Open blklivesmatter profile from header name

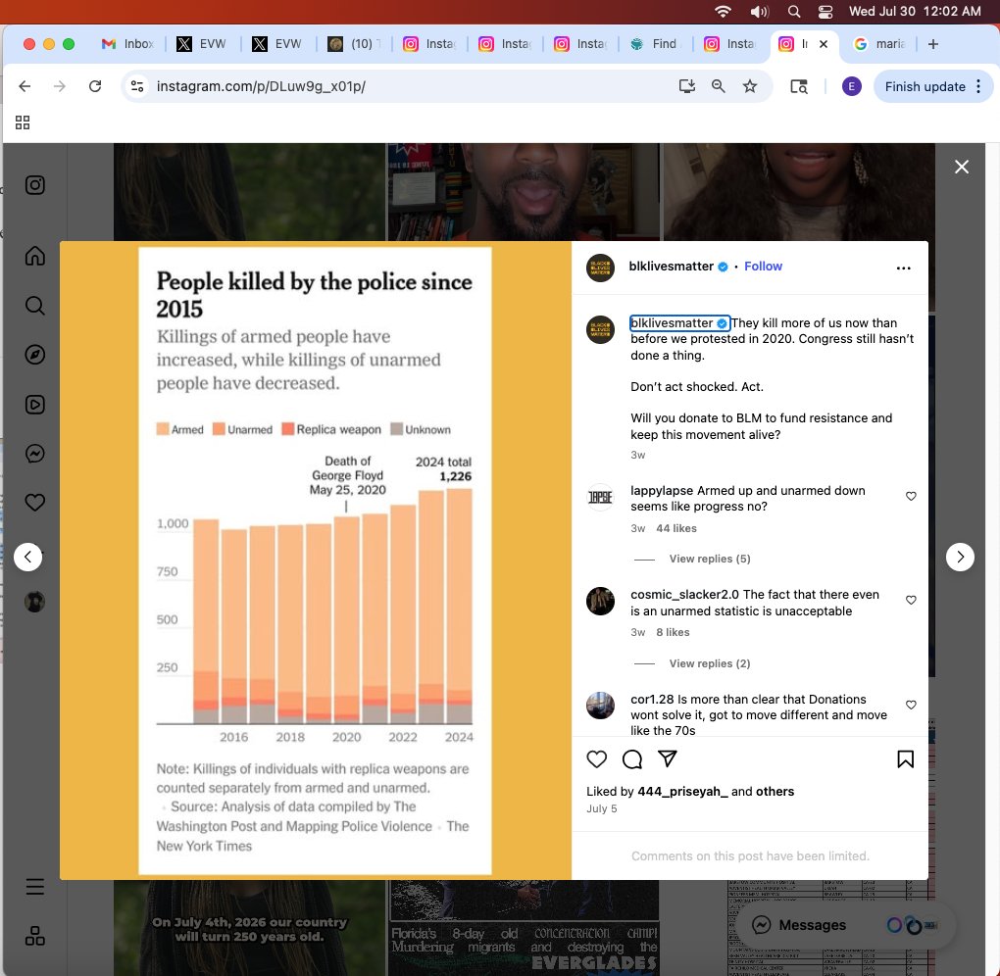(671, 267)
